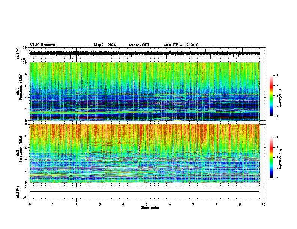Click the 'start UT = 12:20:0' text
The height and width of the screenshot is (229, 297).
181,45
